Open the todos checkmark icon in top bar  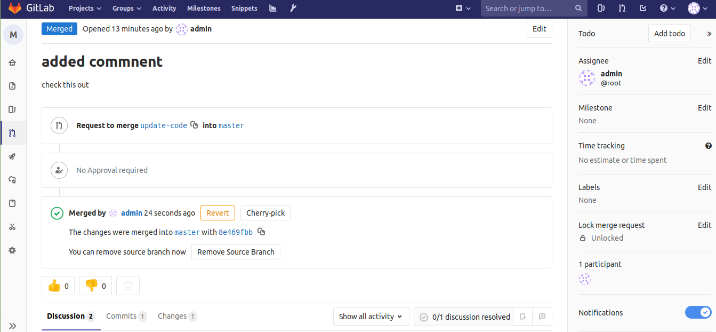[643, 8]
